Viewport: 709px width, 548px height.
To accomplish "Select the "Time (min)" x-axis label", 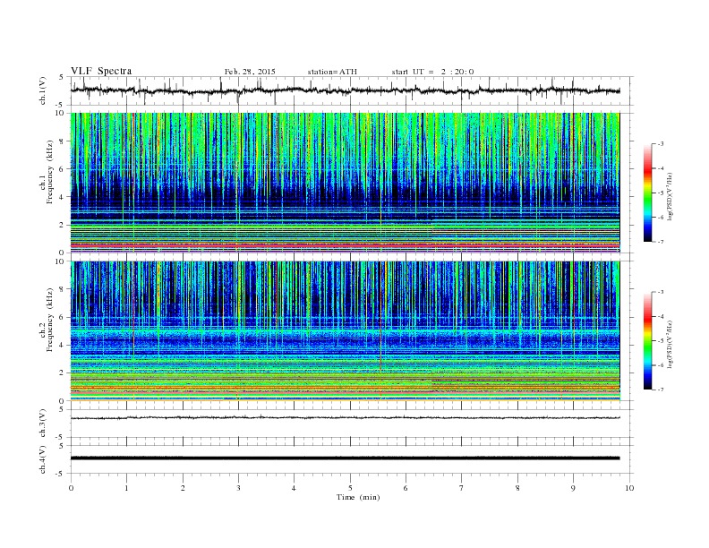I will tap(358, 497).
